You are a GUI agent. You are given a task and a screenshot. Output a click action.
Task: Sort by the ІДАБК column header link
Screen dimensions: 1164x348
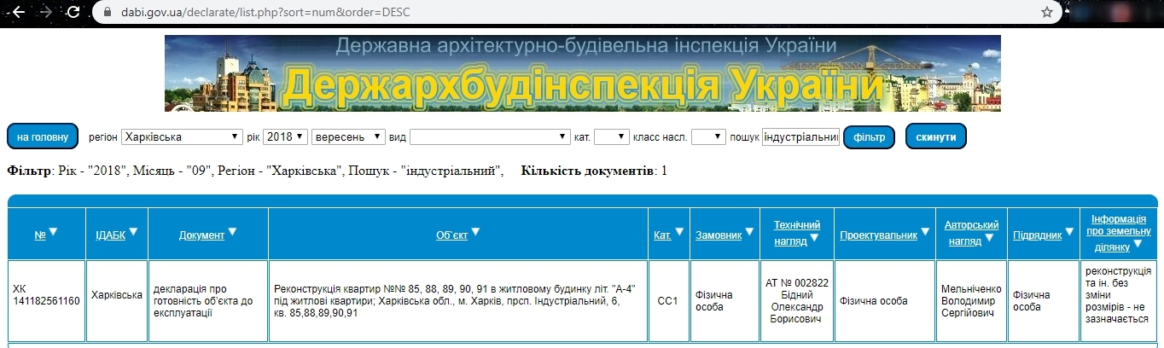pyautogui.click(x=110, y=235)
